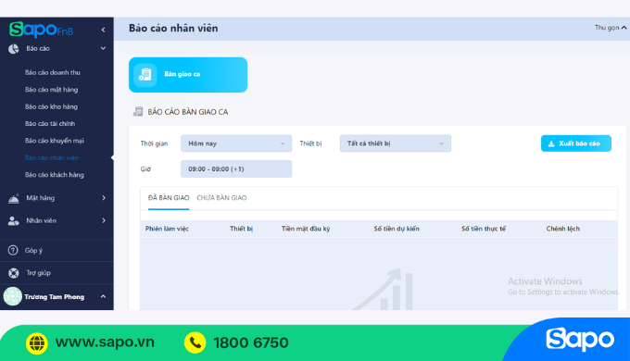The height and width of the screenshot is (361, 630).
Task: Expand the Trương Tam Phong account menu
Action: [x=103, y=296]
